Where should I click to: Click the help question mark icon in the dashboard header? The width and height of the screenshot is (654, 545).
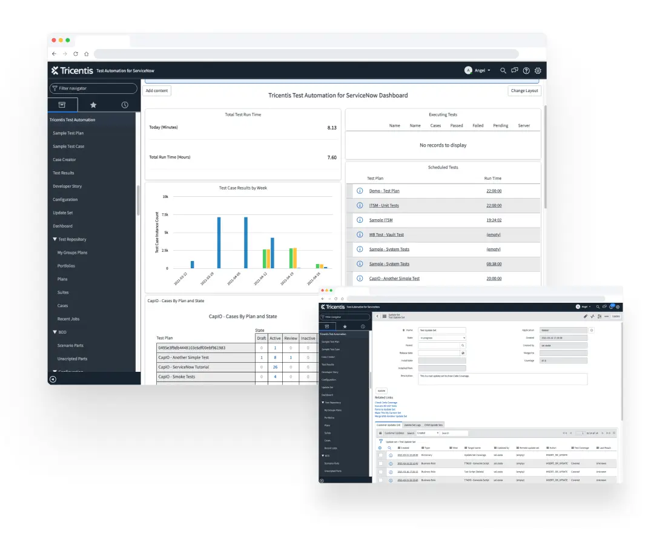click(x=526, y=70)
